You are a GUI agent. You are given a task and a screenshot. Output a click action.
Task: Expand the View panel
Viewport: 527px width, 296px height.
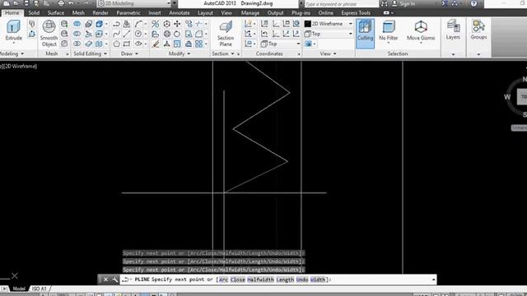point(328,53)
